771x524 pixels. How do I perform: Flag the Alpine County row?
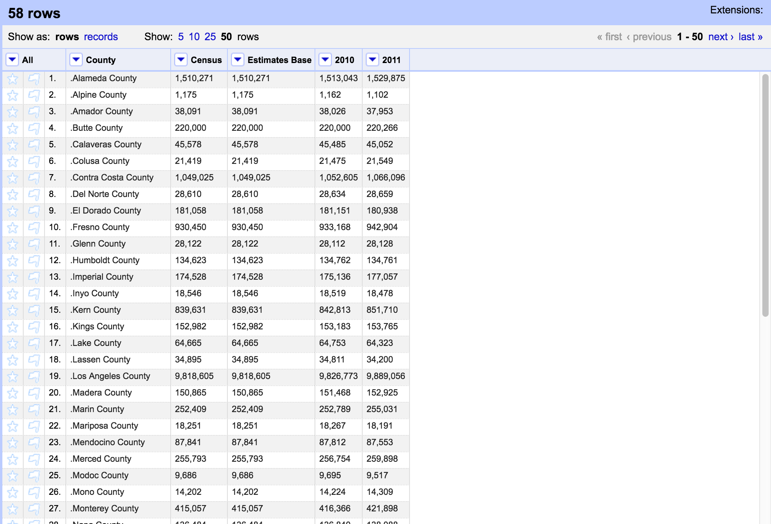tap(34, 95)
